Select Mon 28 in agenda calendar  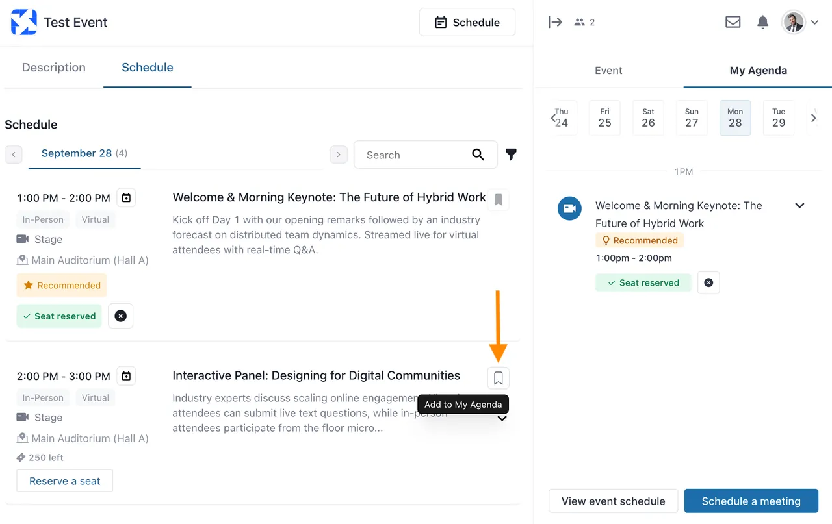pyautogui.click(x=735, y=118)
